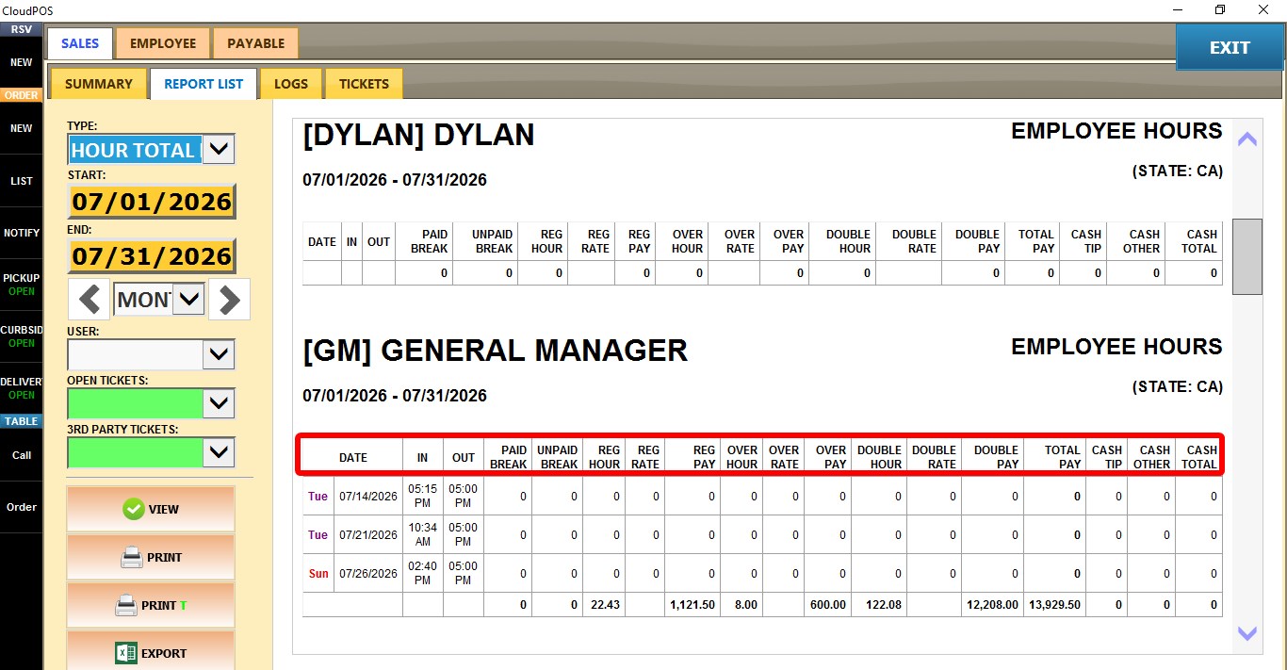Click the PRINT T receipt printer button
The height and width of the screenshot is (670, 1287).
click(x=151, y=605)
